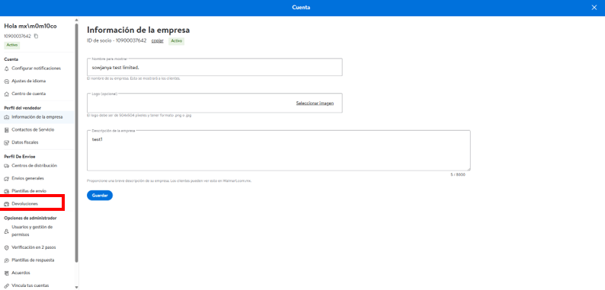Click the Activo badge next to copiar
The height and width of the screenshot is (290, 605).
click(x=176, y=41)
